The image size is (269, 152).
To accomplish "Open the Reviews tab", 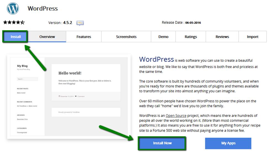I will 222,36.
